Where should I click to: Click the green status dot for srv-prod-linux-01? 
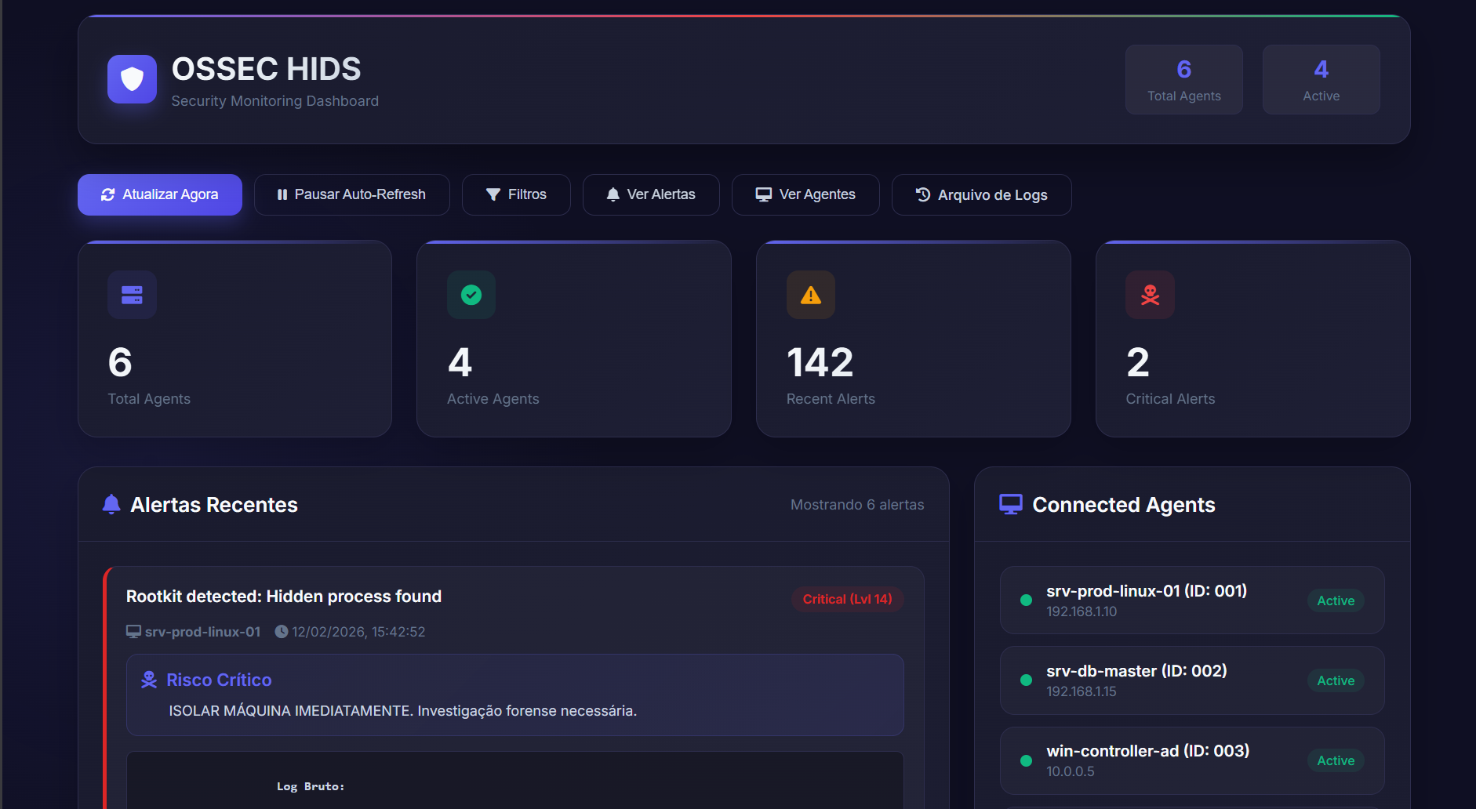coord(1026,600)
